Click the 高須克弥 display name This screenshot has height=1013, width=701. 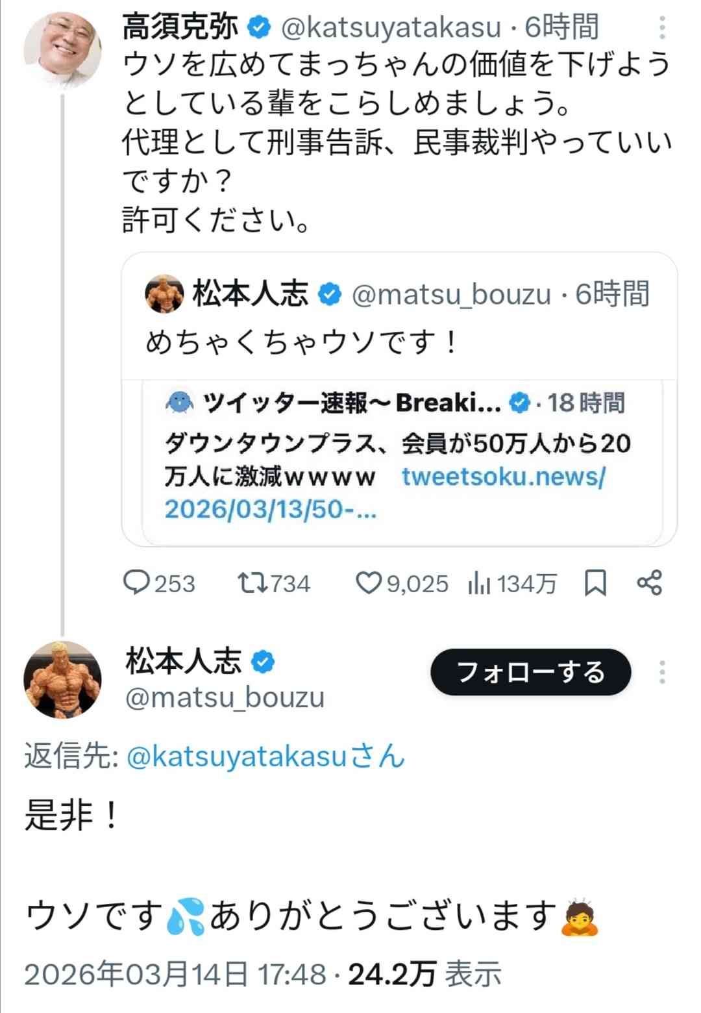pos(180,27)
